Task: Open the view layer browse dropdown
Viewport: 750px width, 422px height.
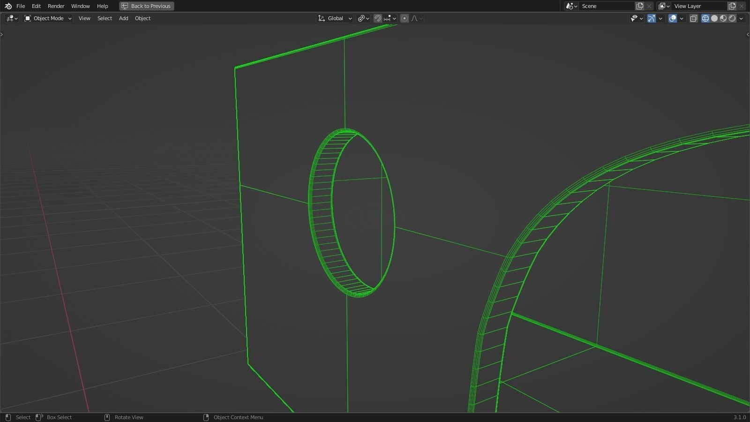Action: point(664,6)
